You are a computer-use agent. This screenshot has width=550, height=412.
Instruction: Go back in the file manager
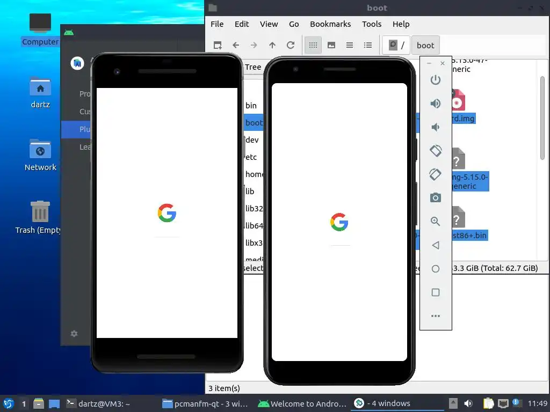(x=236, y=45)
